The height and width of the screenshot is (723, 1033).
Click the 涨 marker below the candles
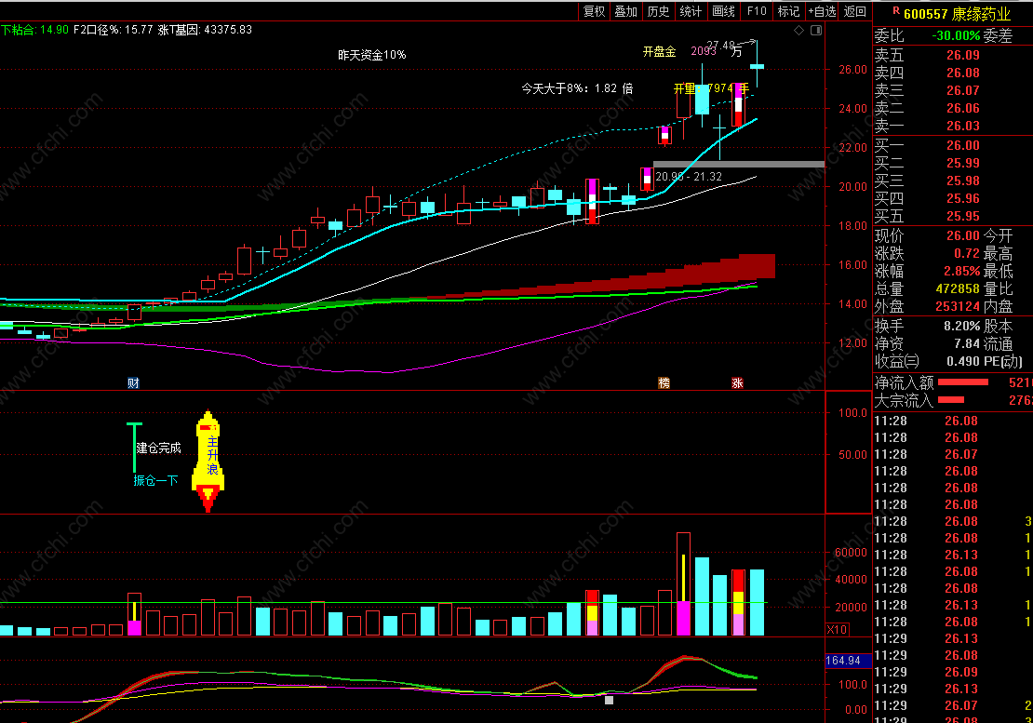tap(737, 383)
